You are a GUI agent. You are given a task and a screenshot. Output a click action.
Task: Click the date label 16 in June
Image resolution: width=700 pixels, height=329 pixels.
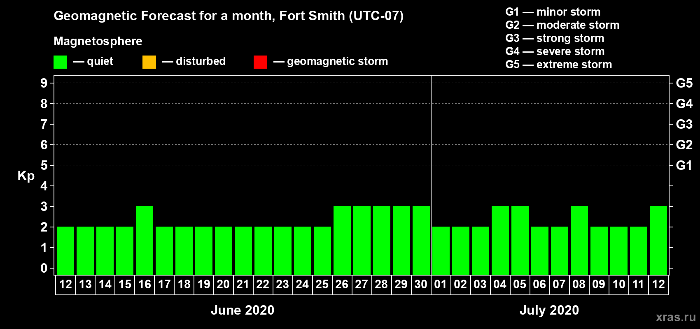click(145, 284)
